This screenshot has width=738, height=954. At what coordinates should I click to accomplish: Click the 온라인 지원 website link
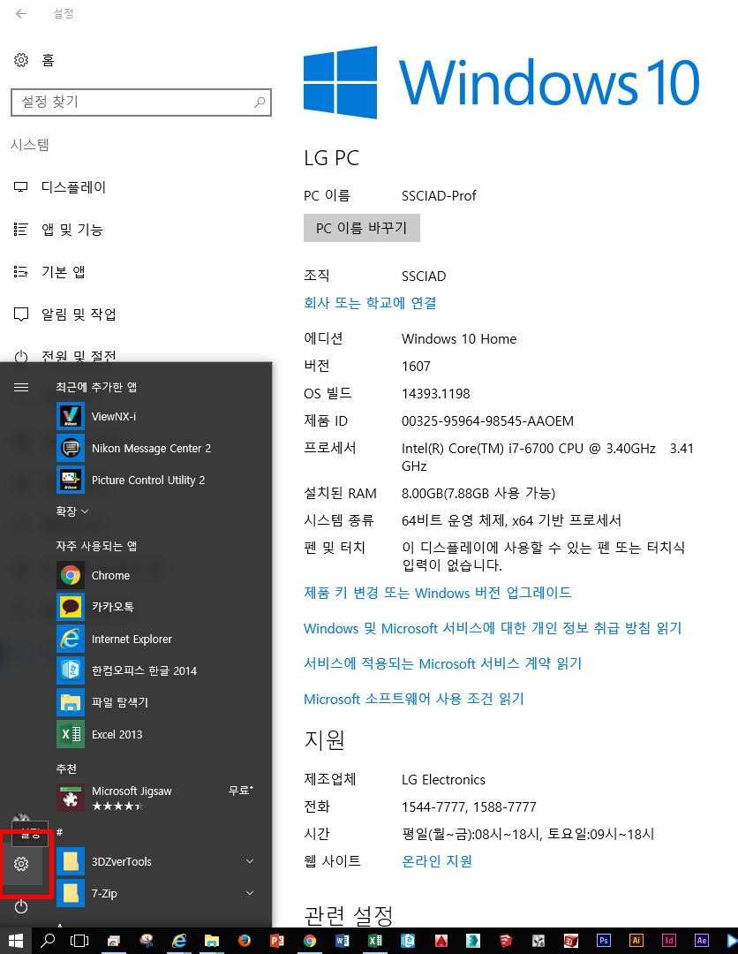pos(436,861)
